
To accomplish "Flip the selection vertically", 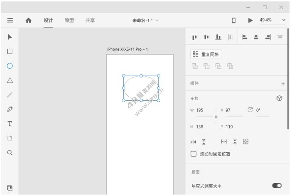I will click(x=204, y=142).
